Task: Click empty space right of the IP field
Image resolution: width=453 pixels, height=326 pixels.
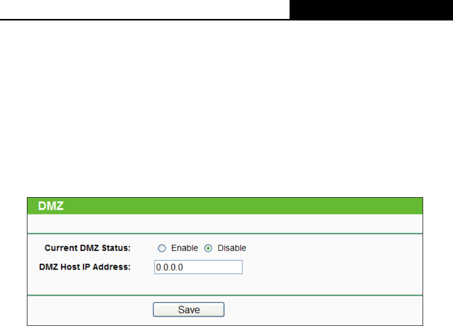Action: point(332,267)
